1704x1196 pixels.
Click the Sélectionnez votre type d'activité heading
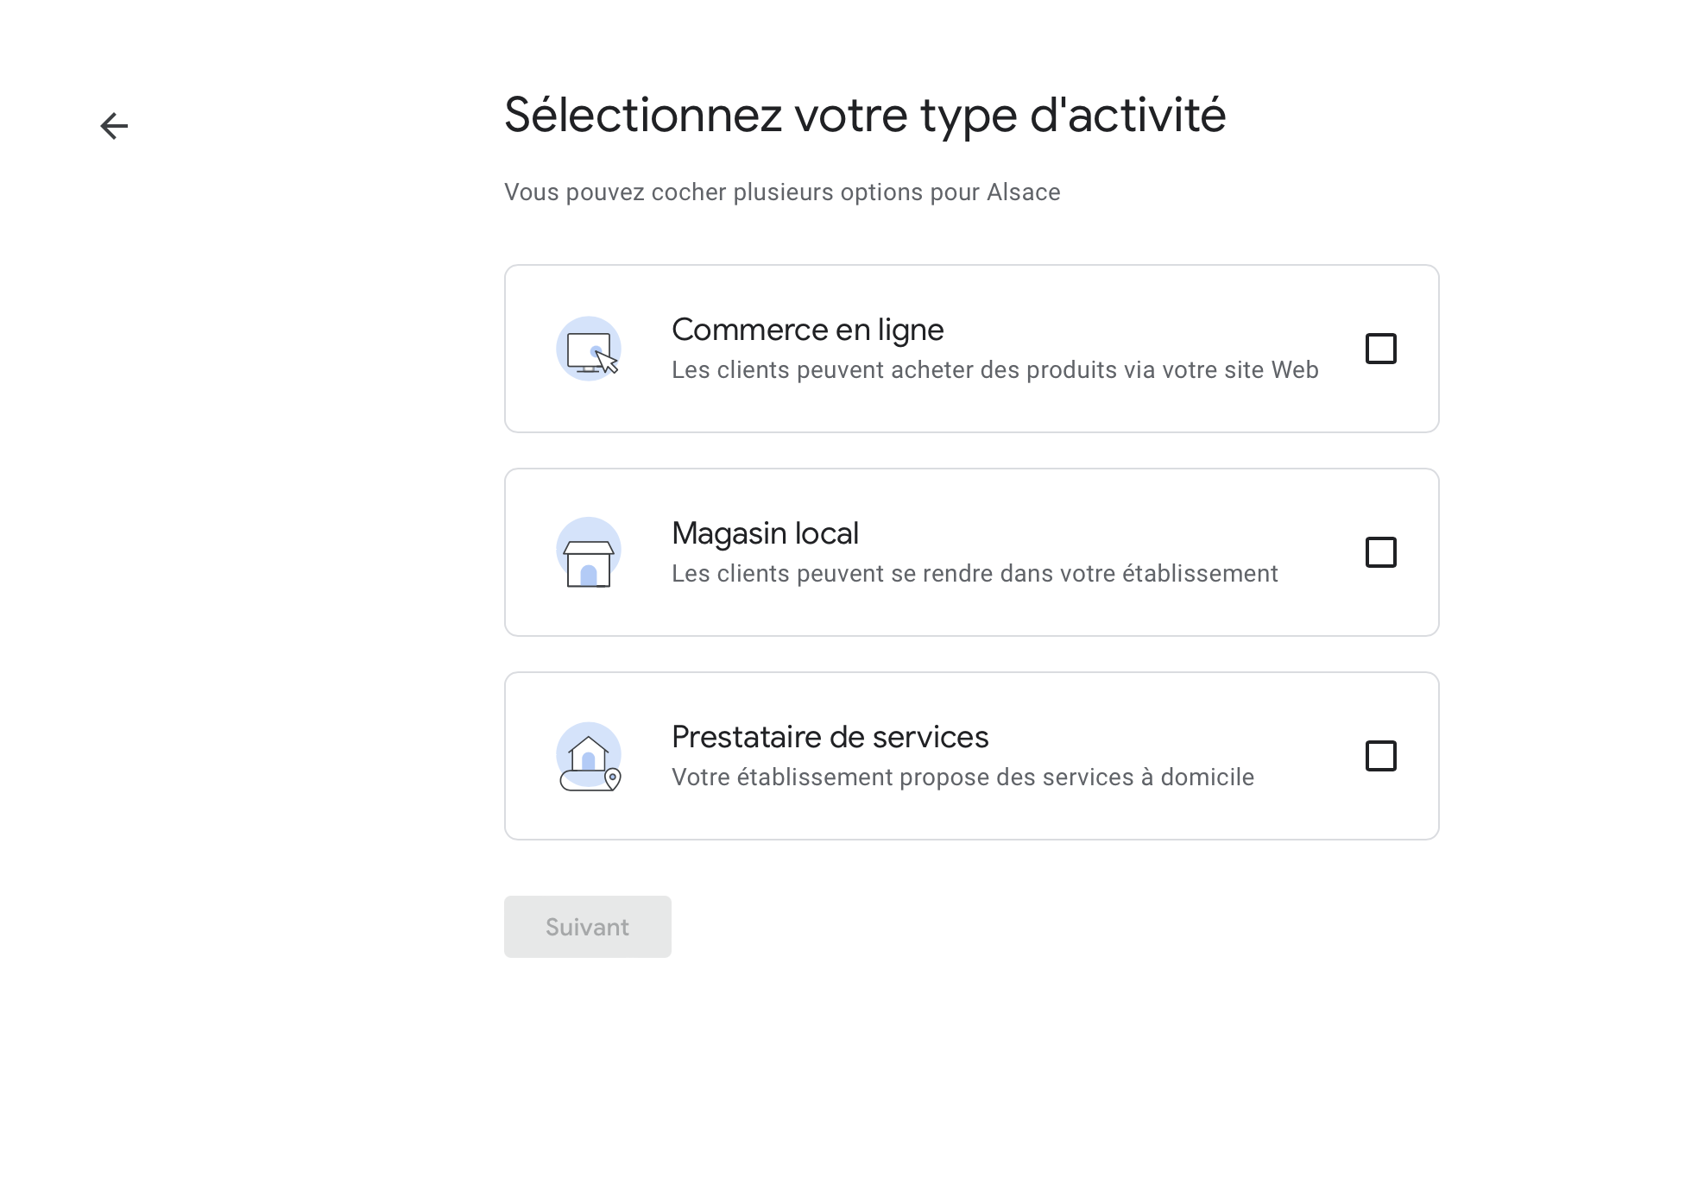[x=865, y=115]
